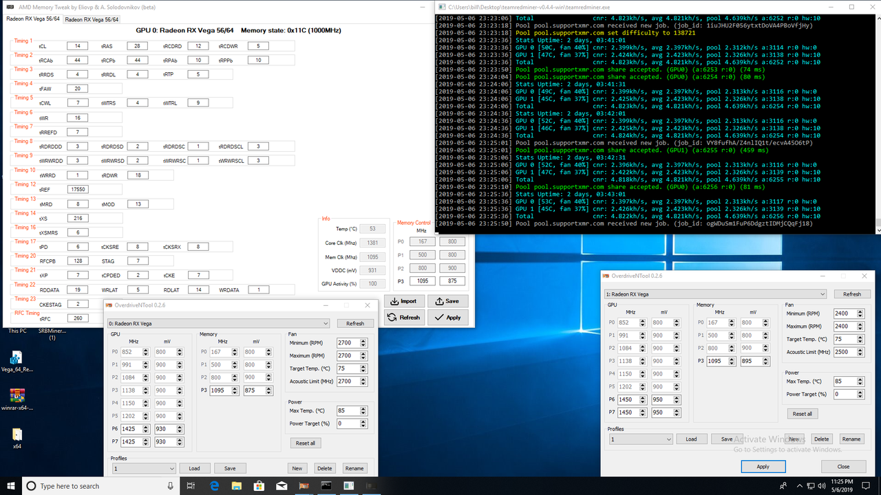Click Refresh in the GPU 1 OverdriveNTool window
The height and width of the screenshot is (495, 881).
point(852,294)
